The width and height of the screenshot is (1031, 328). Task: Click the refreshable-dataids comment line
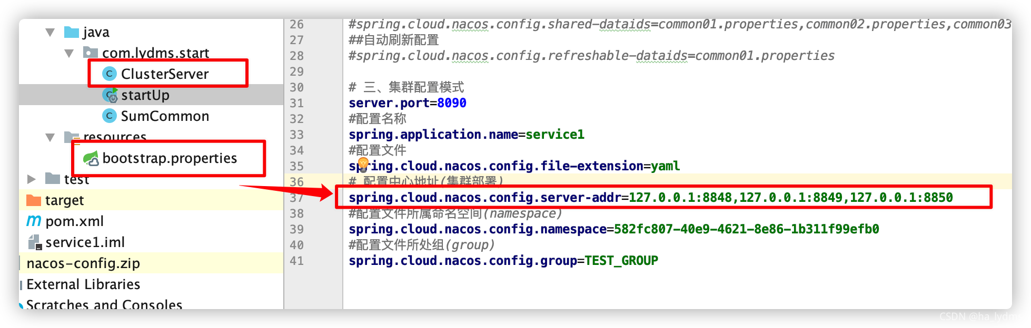(591, 56)
